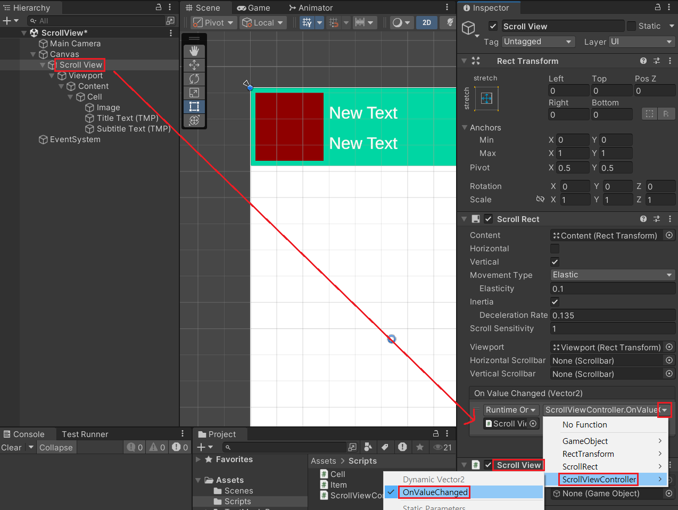Open Scenes folder in Project

[238, 491]
